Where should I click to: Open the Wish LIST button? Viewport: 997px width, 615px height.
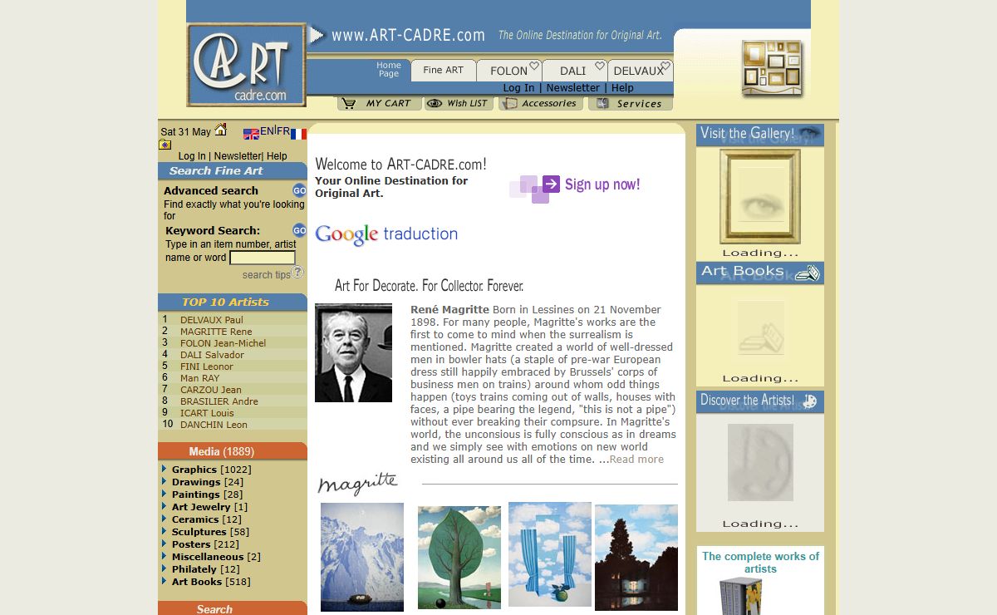(459, 103)
